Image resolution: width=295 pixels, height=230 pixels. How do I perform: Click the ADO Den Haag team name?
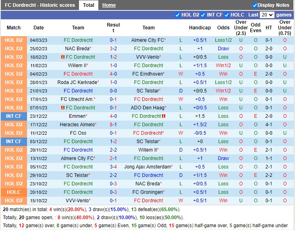(x=148, y=108)
